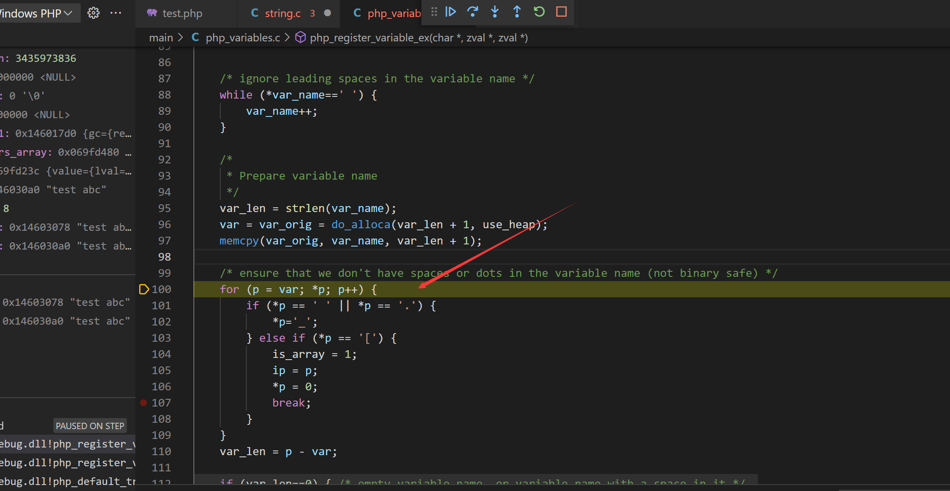The width and height of the screenshot is (950, 491).
Task: Click the "Prepare variable name" comment
Action: (x=308, y=176)
